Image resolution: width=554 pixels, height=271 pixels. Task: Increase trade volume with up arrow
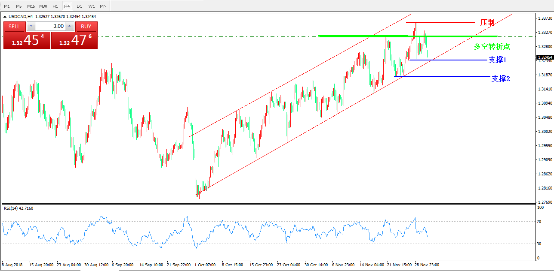coord(70,26)
